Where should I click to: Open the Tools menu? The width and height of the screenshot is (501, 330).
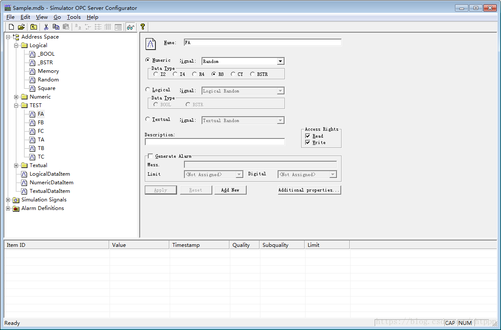[x=73, y=17]
